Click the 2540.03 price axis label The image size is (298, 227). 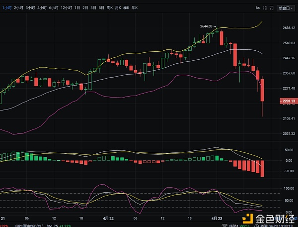pos(289,43)
